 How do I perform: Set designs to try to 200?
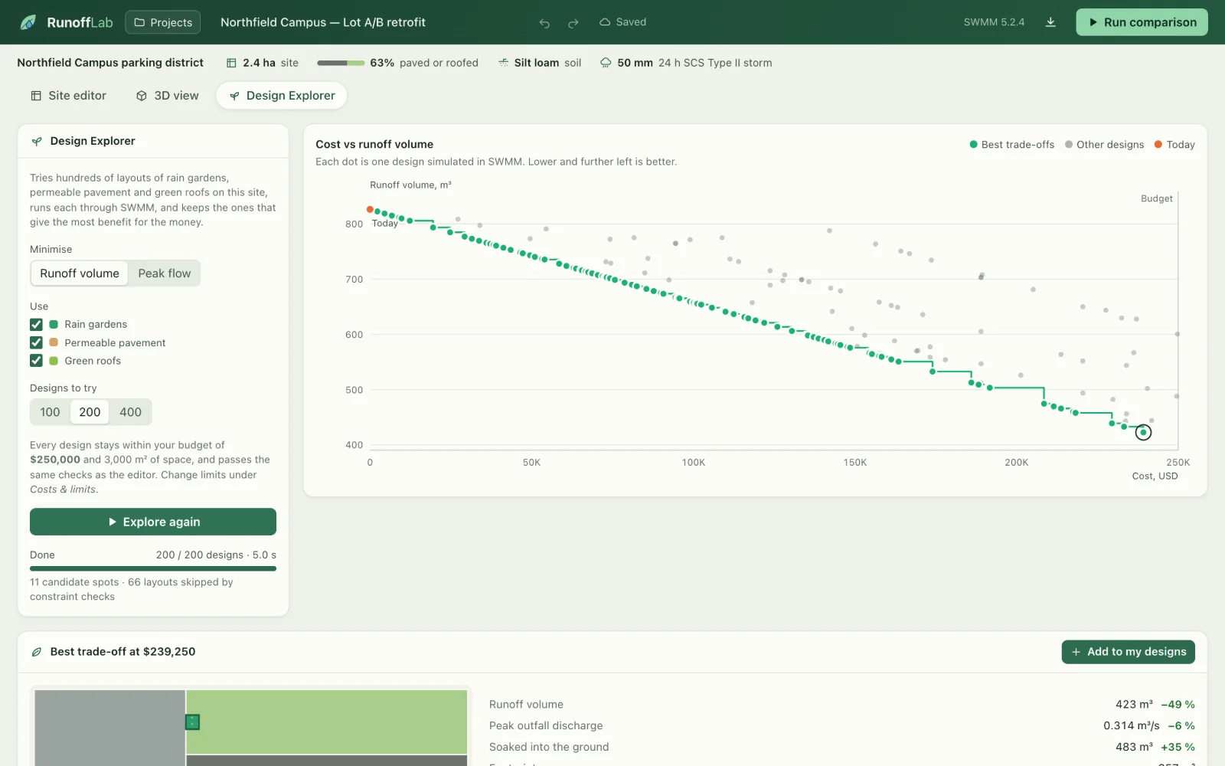[90, 412]
